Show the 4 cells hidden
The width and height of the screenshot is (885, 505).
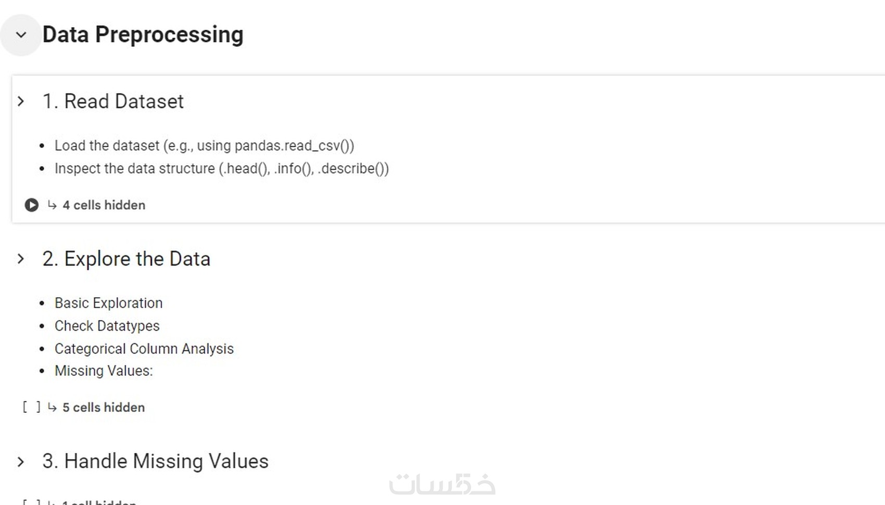click(104, 205)
